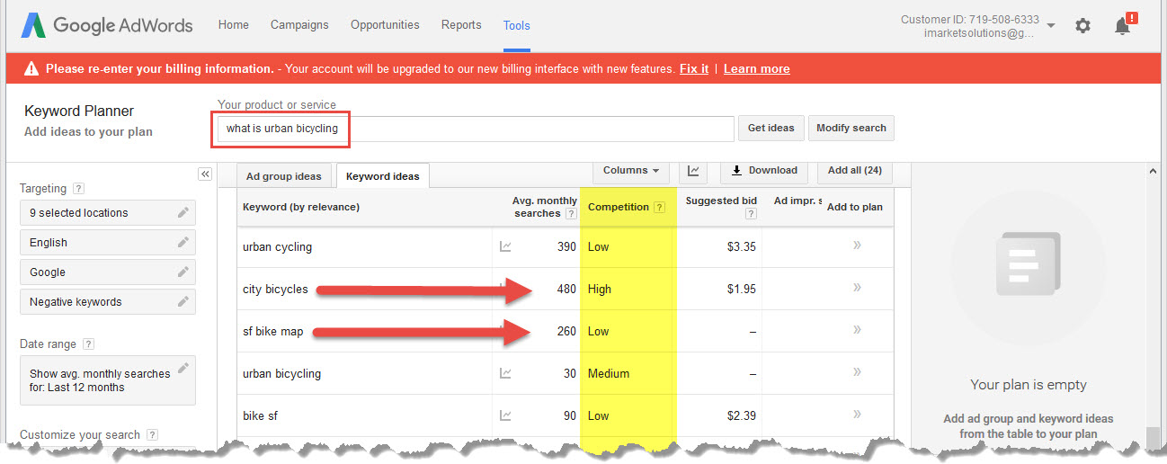Open the notifications bell icon
The height and width of the screenshot is (464, 1167).
tap(1122, 26)
